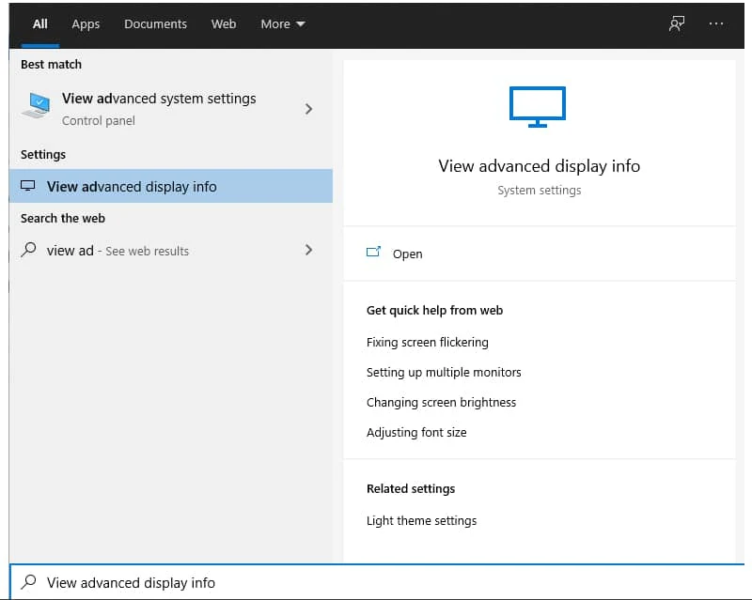Screen dimensions: 752x600
Task: Open the ellipsis options menu top right
Action: tap(715, 24)
